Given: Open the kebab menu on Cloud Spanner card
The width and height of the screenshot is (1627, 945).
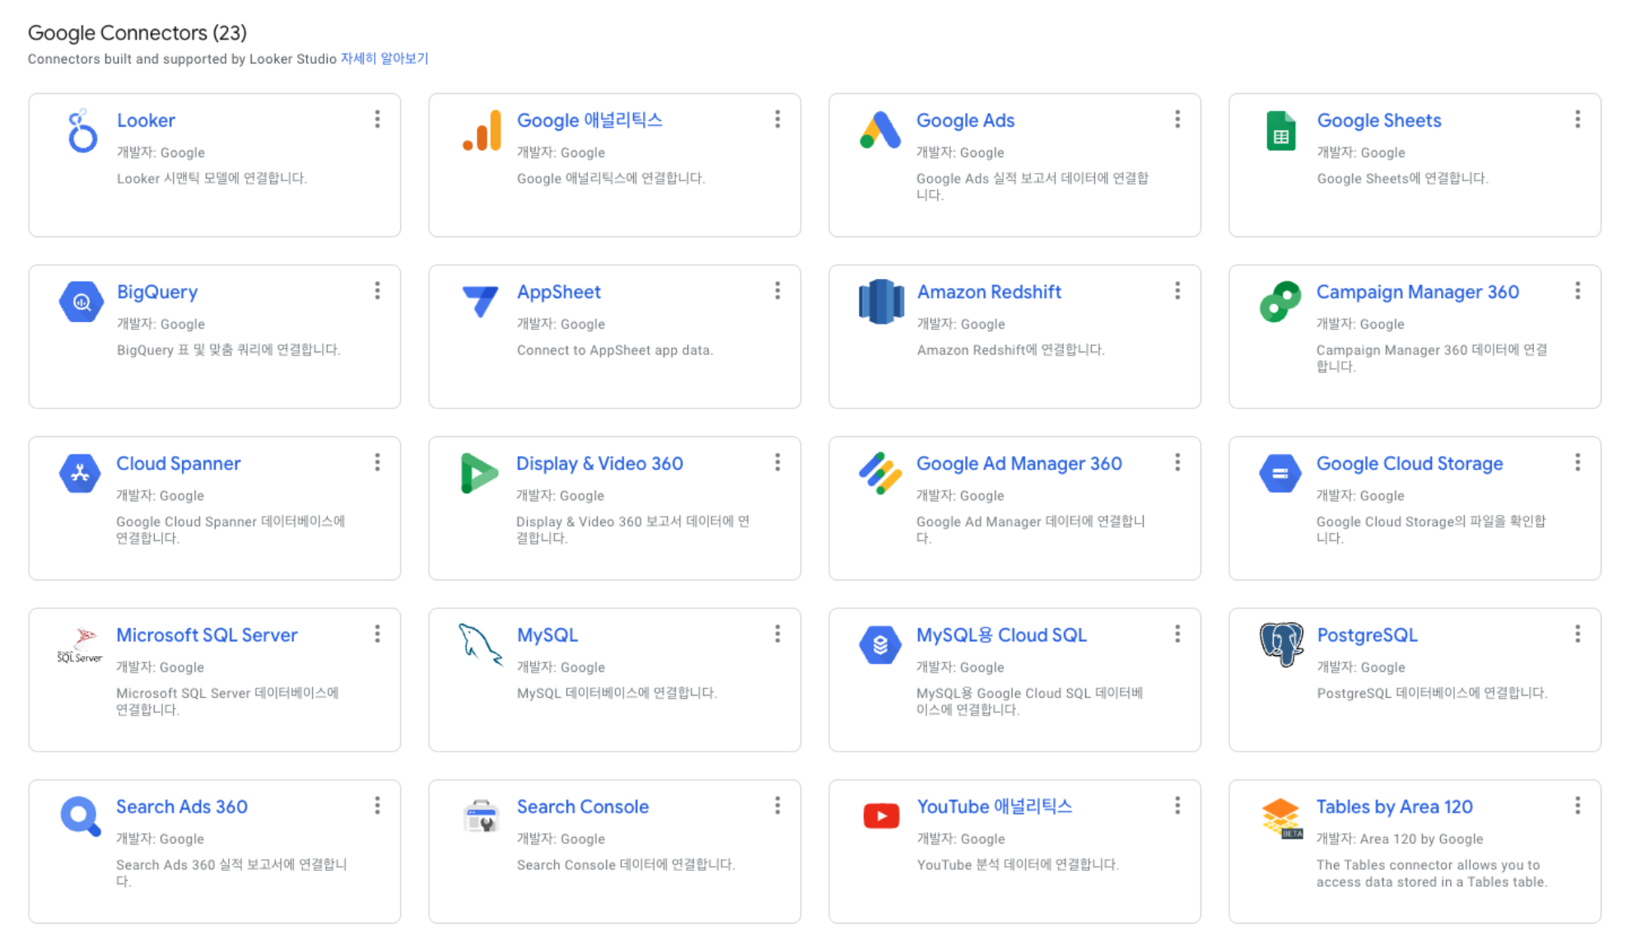Looking at the screenshot, I should pyautogui.click(x=377, y=463).
